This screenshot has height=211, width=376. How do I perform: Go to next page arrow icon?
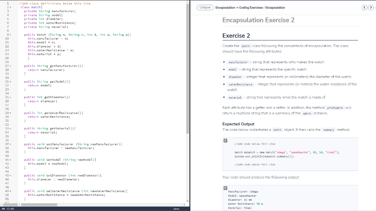click(x=371, y=7)
